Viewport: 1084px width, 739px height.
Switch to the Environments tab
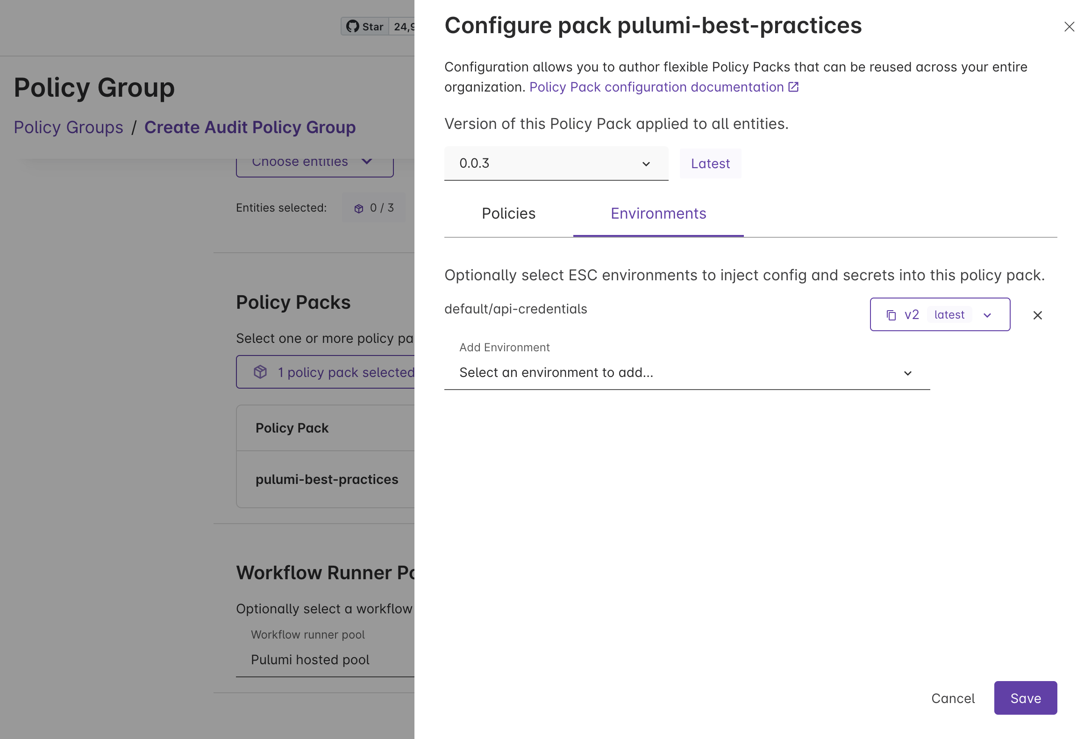[x=658, y=213]
